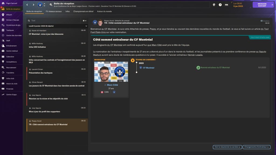
Task: Switch to the 'Fil réseaux sociaux' tab
Action: pyautogui.click(x=54, y=11)
